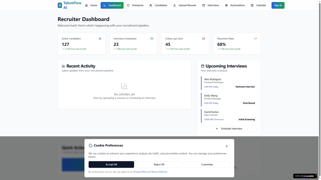The width and height of the screenshot is (321, 180).
Task: Open the Calendar nav item
Action: [x=259, y=5]
